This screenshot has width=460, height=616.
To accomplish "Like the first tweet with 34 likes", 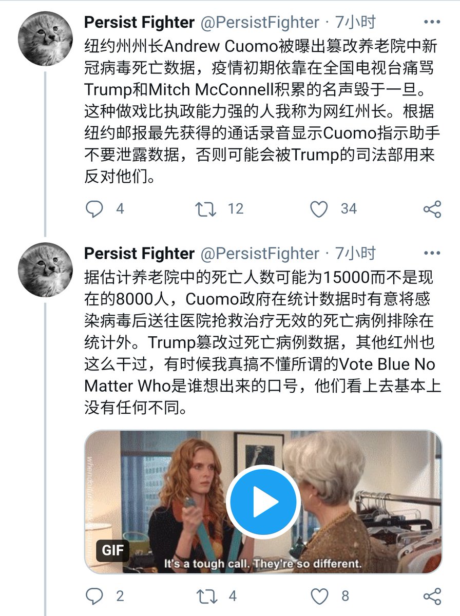I will pos(319,209).
